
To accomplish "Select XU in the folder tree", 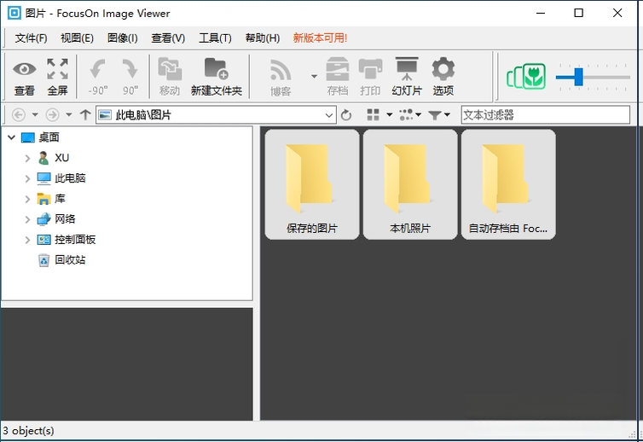I will tap(62, 158).
